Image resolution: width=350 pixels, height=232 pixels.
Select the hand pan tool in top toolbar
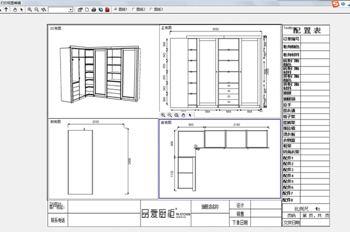click(15, 9)
